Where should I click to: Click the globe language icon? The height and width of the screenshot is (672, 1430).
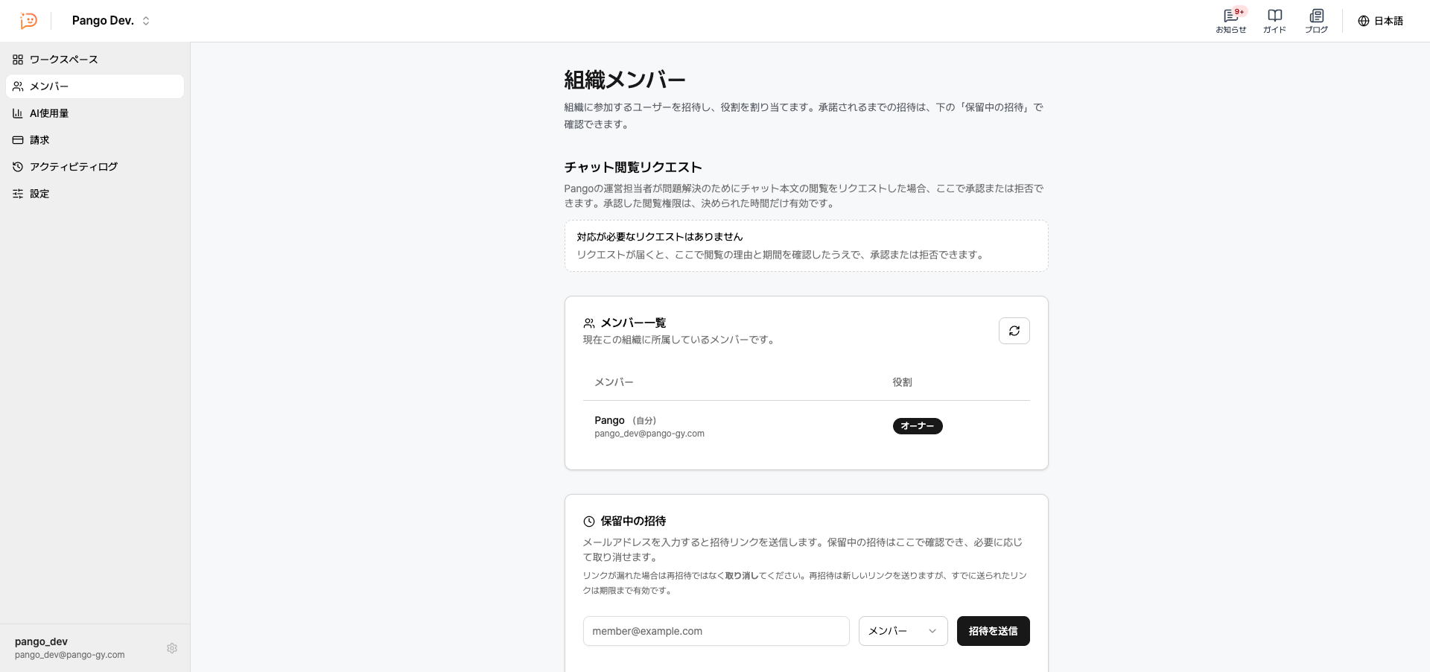pos(1364,21)
